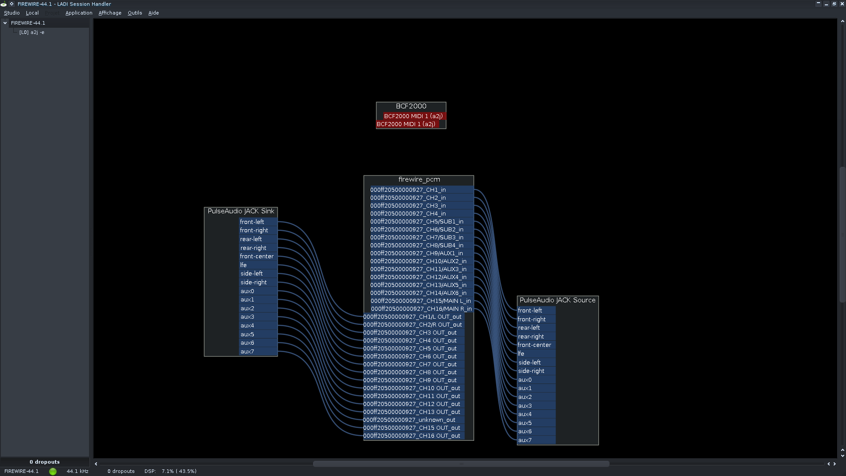The image size is (846, 476).
Task: Open the Outils menu
Action: pyautogui.click(x=135, y=13)
